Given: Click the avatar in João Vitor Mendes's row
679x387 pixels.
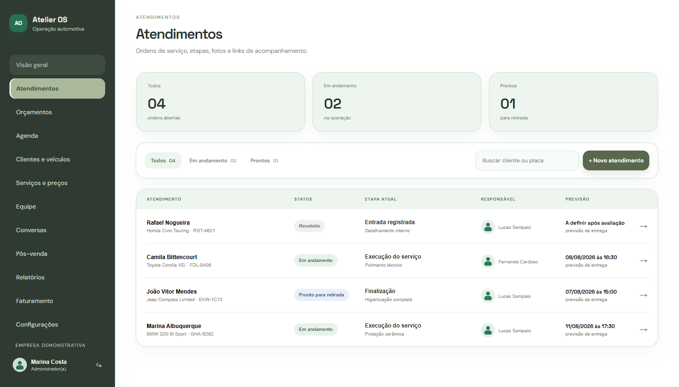Looking at the screenshot, I should [488, 296].
